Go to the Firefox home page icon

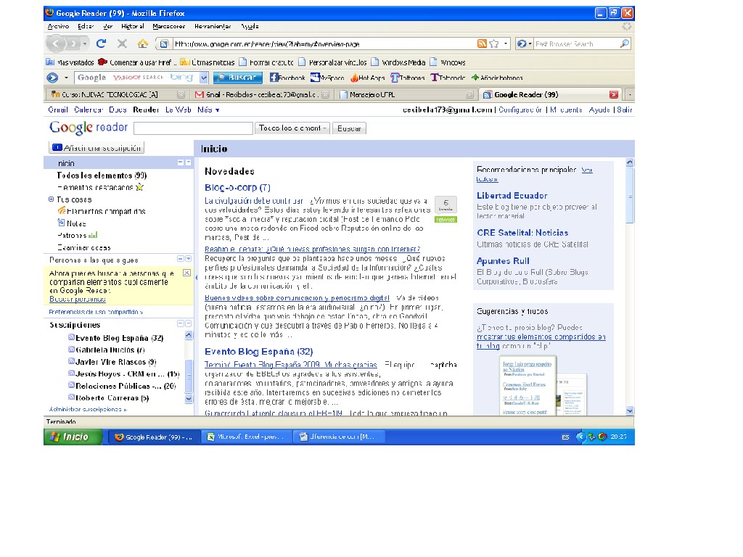pos(143,44)
